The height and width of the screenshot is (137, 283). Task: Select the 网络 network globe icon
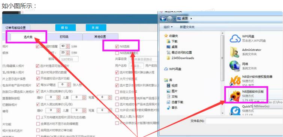coord(235,66)
